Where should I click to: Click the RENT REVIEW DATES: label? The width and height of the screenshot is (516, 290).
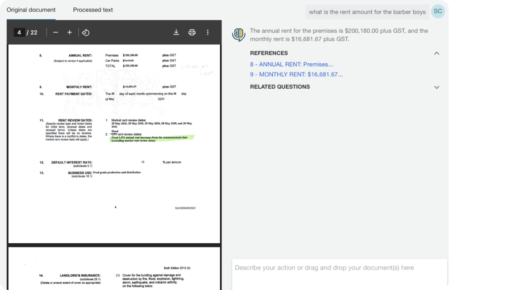click(75, 120)
